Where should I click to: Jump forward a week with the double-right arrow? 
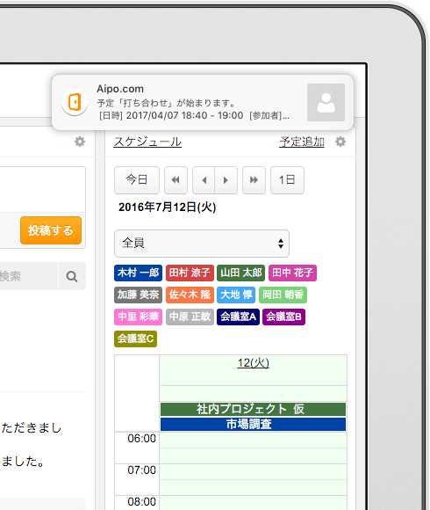point(254,180)
